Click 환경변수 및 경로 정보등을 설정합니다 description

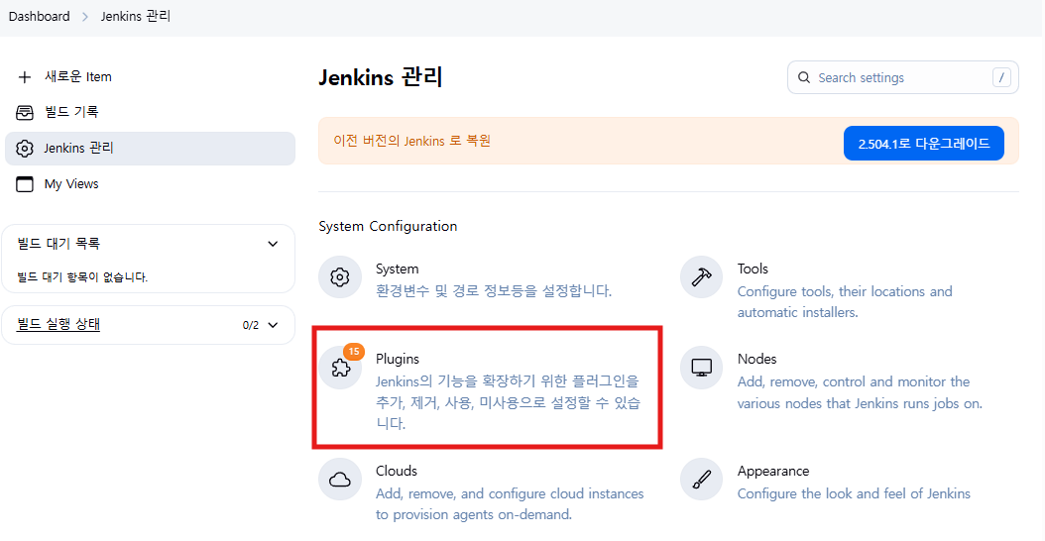coord(493,291)
